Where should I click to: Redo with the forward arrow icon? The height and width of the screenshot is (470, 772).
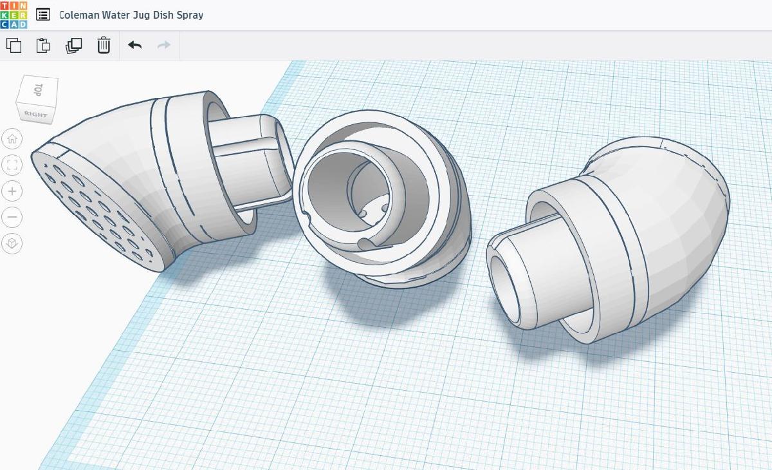[164, 45]
